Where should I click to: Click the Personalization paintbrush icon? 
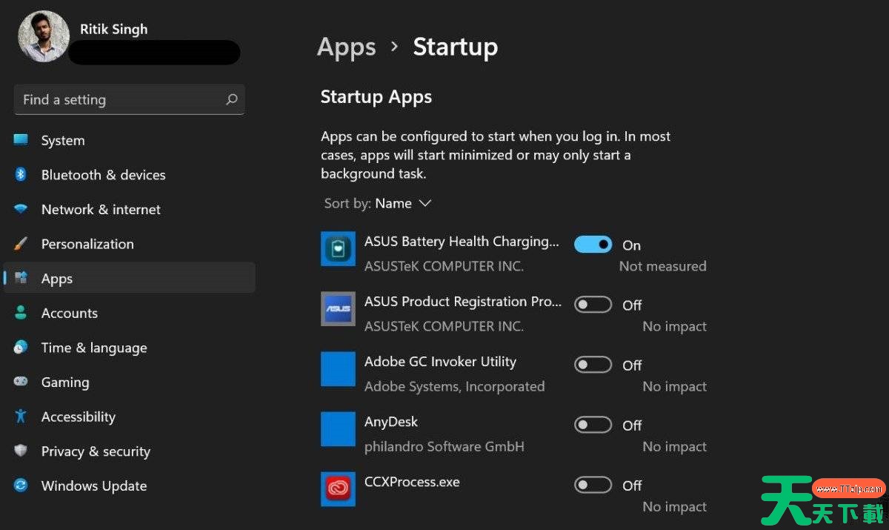pos(21,244)
